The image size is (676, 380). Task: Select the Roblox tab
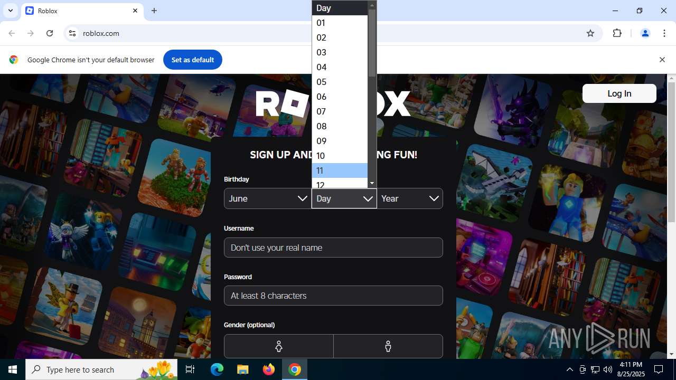pos(82,11)
